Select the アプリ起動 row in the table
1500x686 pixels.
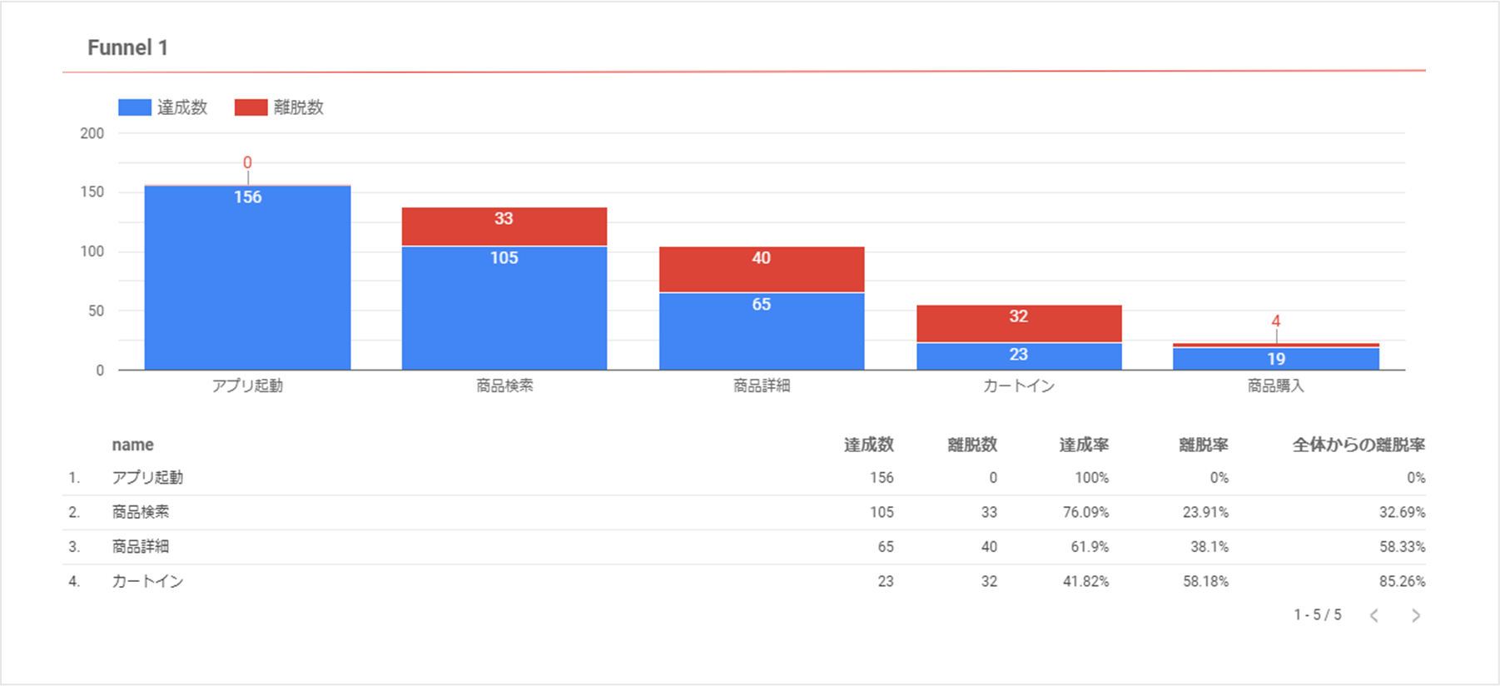[147, 478]
